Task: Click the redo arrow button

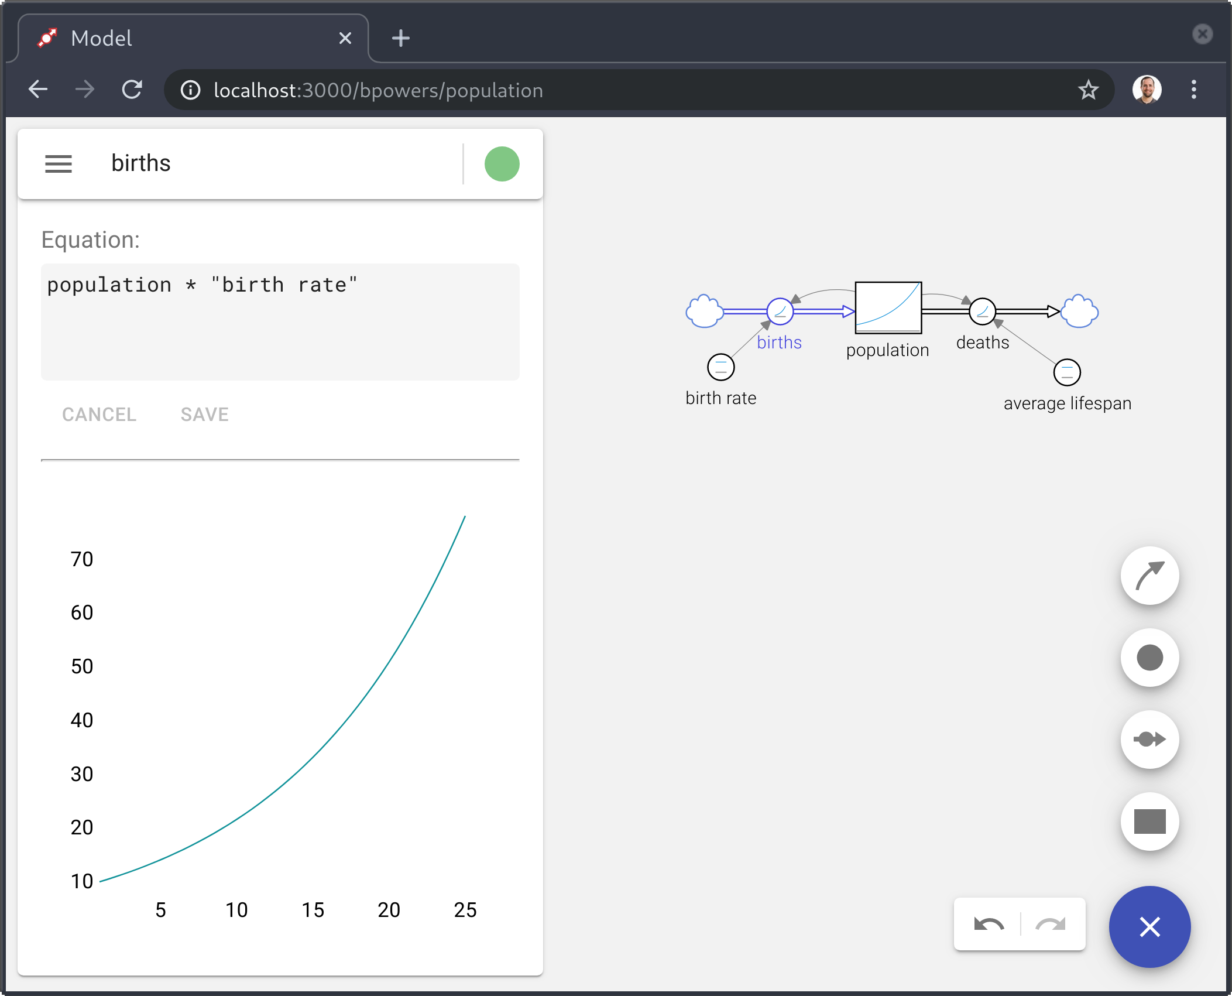Action: (1051, 925)
